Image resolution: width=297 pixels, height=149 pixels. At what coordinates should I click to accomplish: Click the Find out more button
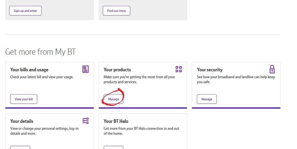pyautogui.click(x=116, y=11)
